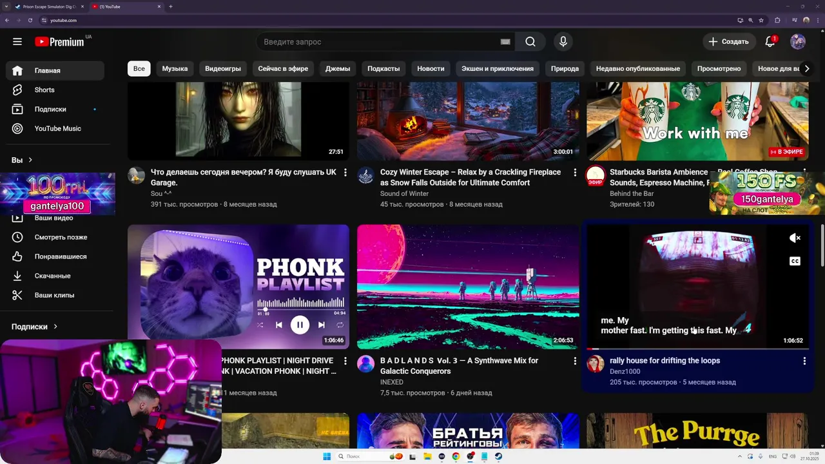Open Steam from the taskbar
The height and width of the screenshot is (464, 825).
(498, 456)
